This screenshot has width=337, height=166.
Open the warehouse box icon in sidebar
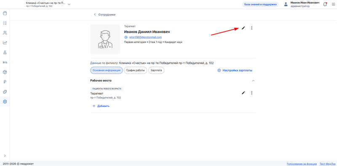click(5, 72)
